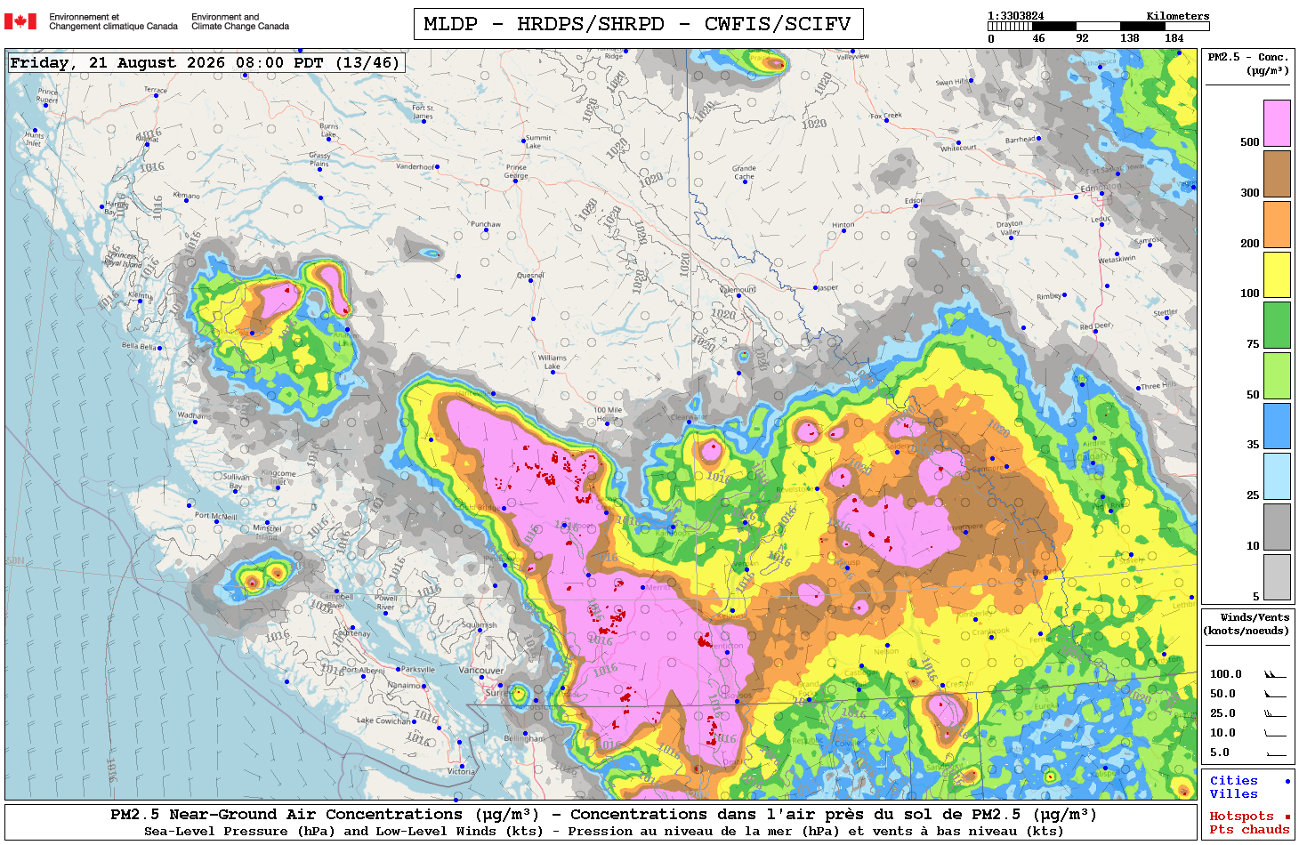The height and width of the screenshot is (845, 1299).
Task: Click the Bella Bella city label
Action: [x=140, y=346]
